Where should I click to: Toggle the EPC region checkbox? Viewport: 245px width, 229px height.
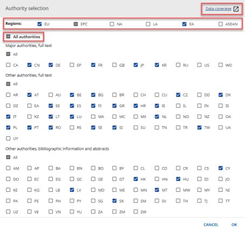point(76,24)
